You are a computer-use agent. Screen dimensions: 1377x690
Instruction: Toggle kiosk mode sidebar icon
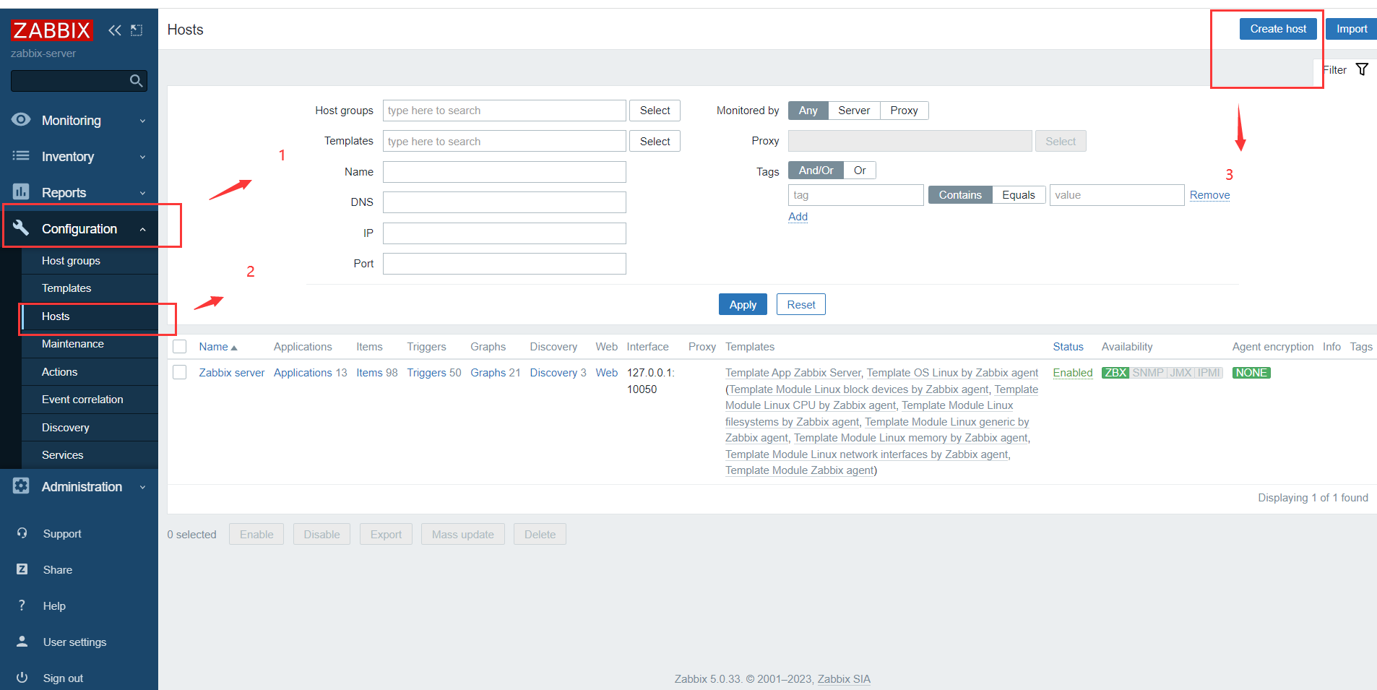tap(137, 30)
